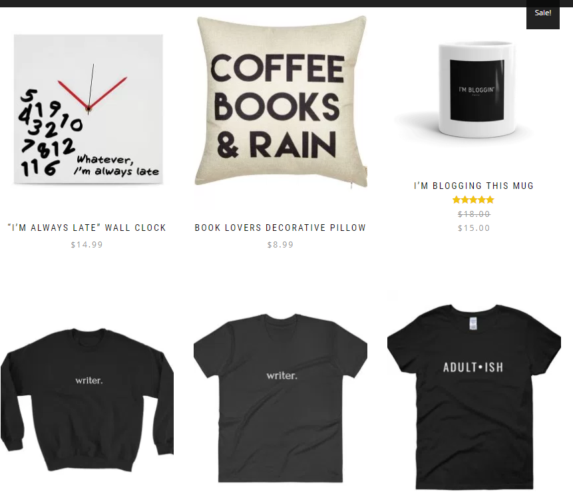Click the writer. text on the sweatshirt
The image size is (573, 501).
coord(89,381)
